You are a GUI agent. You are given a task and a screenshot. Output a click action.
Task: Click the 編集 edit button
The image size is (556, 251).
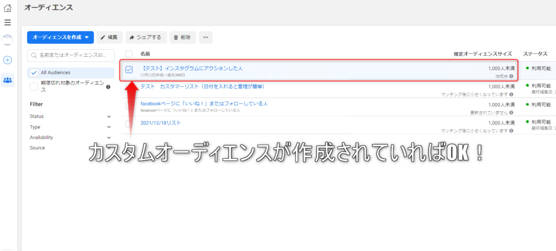(110, 37)
